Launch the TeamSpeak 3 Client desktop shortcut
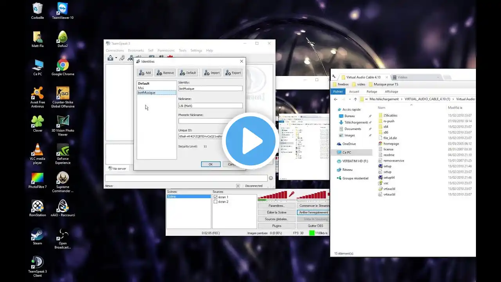Image resolution: width=501 pixels, height=282 pixels. tap(38, 266)
